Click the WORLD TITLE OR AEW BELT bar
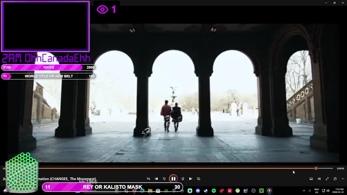Viewport: 347px width, 195px height. (49, 76)
